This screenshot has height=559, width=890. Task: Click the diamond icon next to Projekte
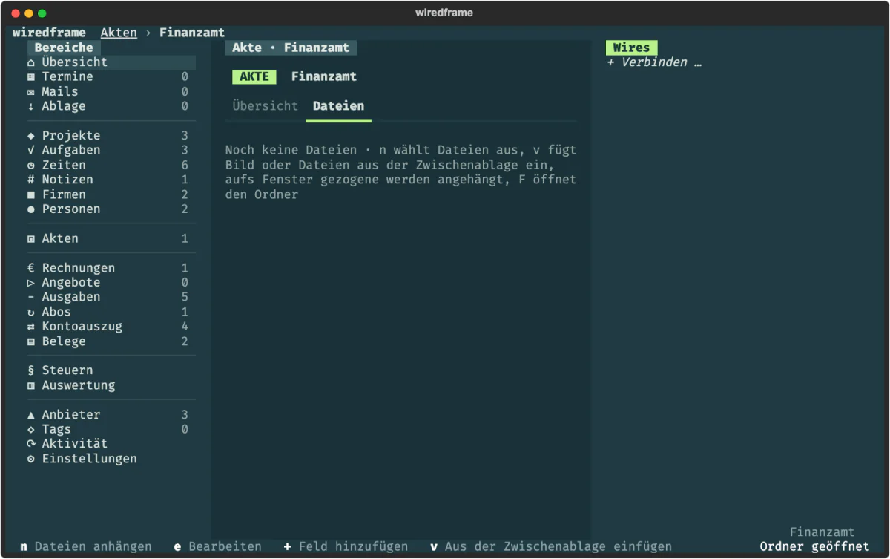click(31, 136)
